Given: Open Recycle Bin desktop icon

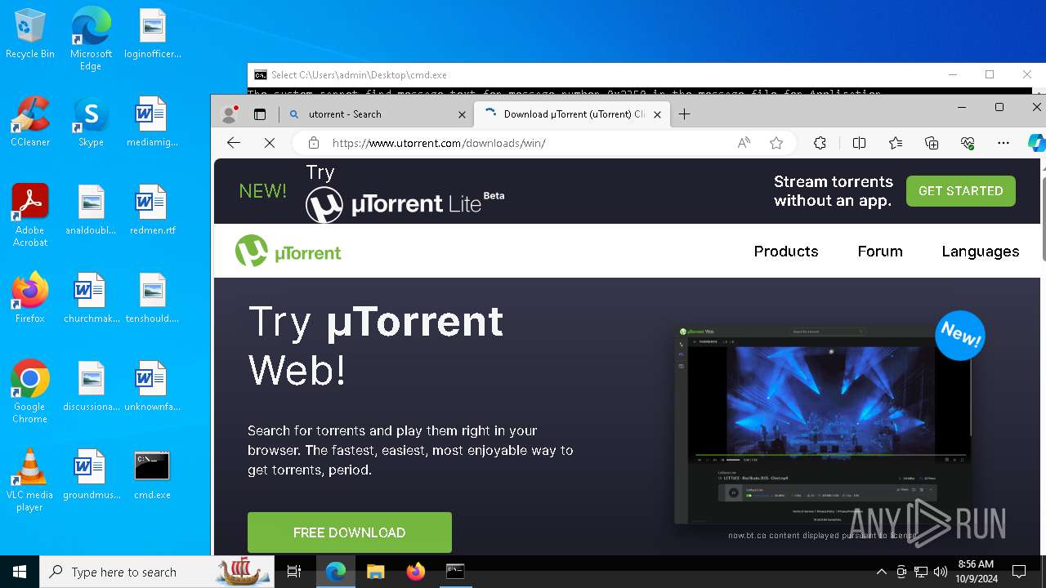Looking at the screenshot, I should pyautogui.click(x=30, y=34).
